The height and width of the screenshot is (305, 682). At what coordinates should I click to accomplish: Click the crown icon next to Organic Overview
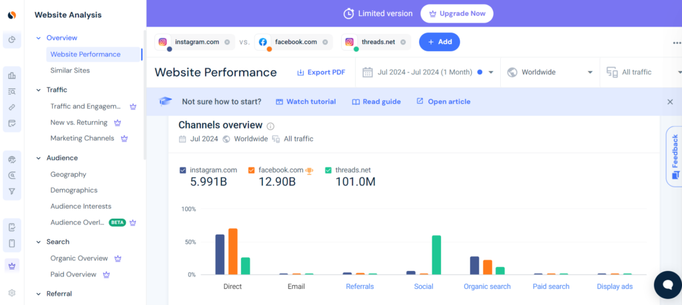(117, 258)
